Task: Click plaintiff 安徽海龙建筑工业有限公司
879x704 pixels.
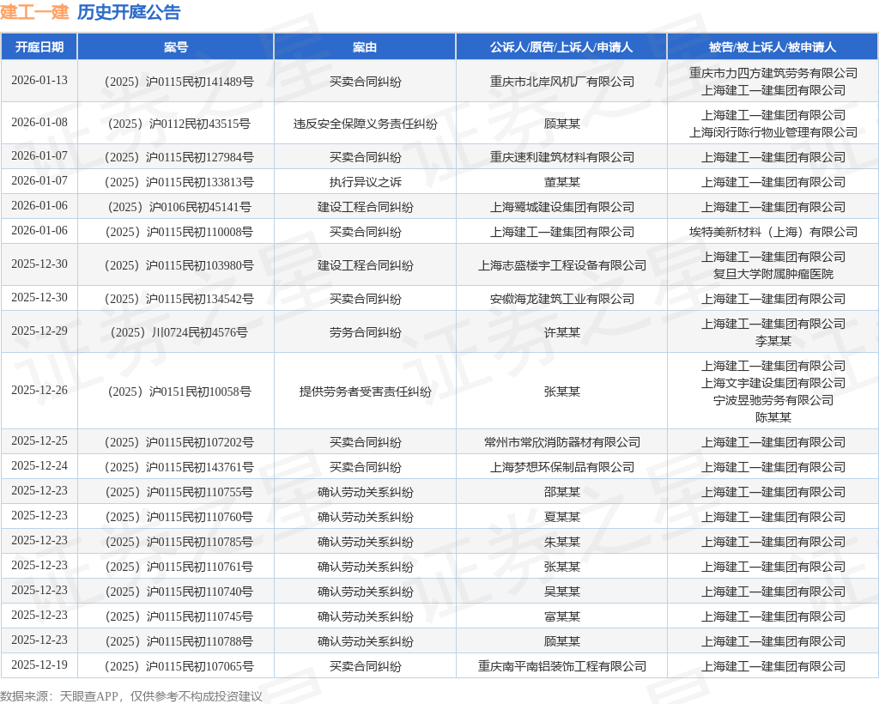Action: click(561, 300)
